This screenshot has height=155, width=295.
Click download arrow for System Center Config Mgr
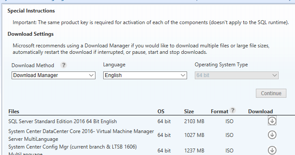[x=272, y=150]
